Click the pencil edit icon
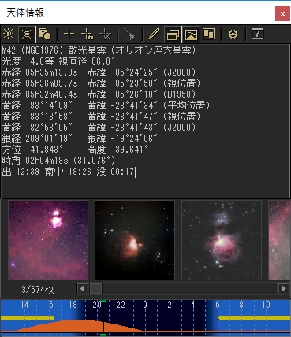This screenshot has height=337, width=291. [154, 34]
